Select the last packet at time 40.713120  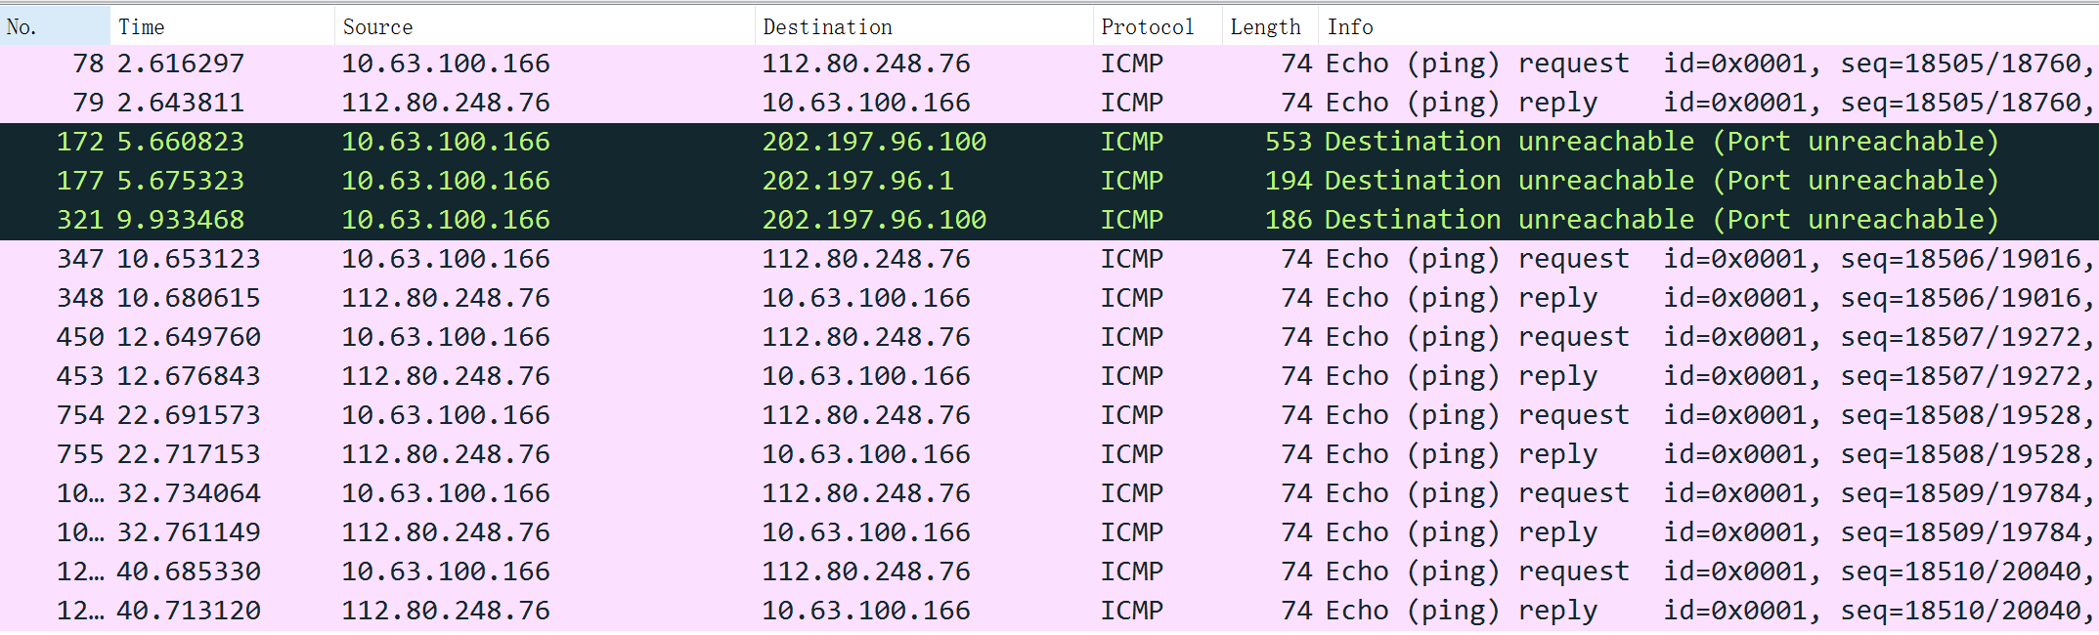[x=1049, y=612]
